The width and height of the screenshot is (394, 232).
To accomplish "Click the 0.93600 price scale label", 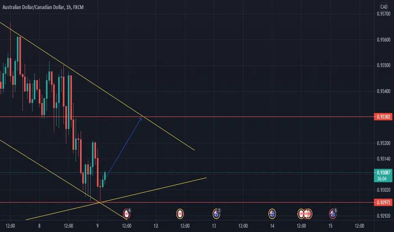I will click(x=383, y=40).
